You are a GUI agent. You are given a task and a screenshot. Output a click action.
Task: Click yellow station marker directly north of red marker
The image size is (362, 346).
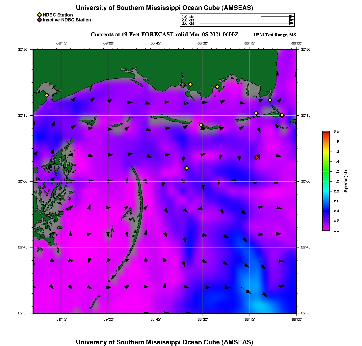point(256,113)
